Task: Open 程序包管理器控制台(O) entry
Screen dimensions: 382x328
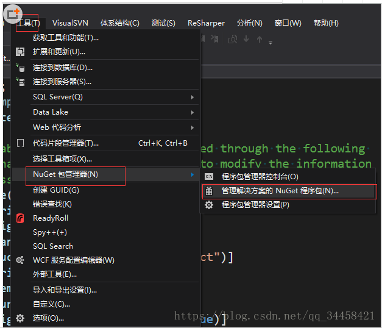Action: coord(260,177)
